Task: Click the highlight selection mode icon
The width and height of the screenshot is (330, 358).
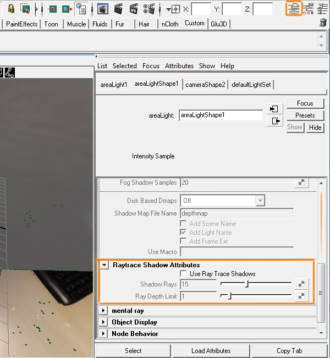Action: point(25,9)
